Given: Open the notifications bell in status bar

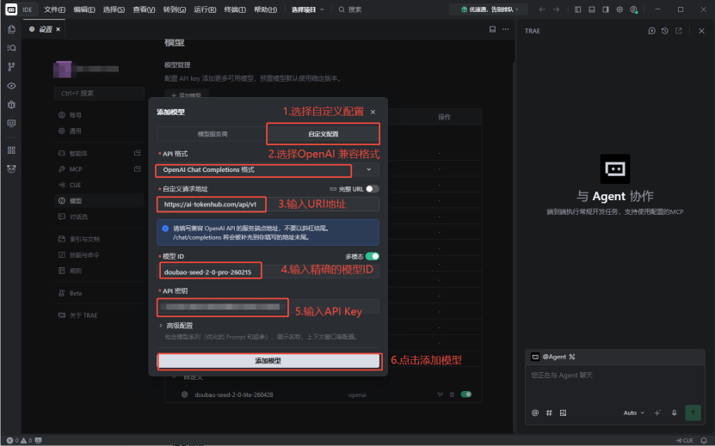Looking at the screenshot, I should coord(704,441).
